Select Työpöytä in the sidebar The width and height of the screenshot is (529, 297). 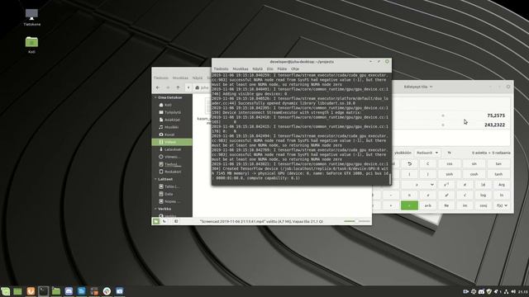coord(172,112)
